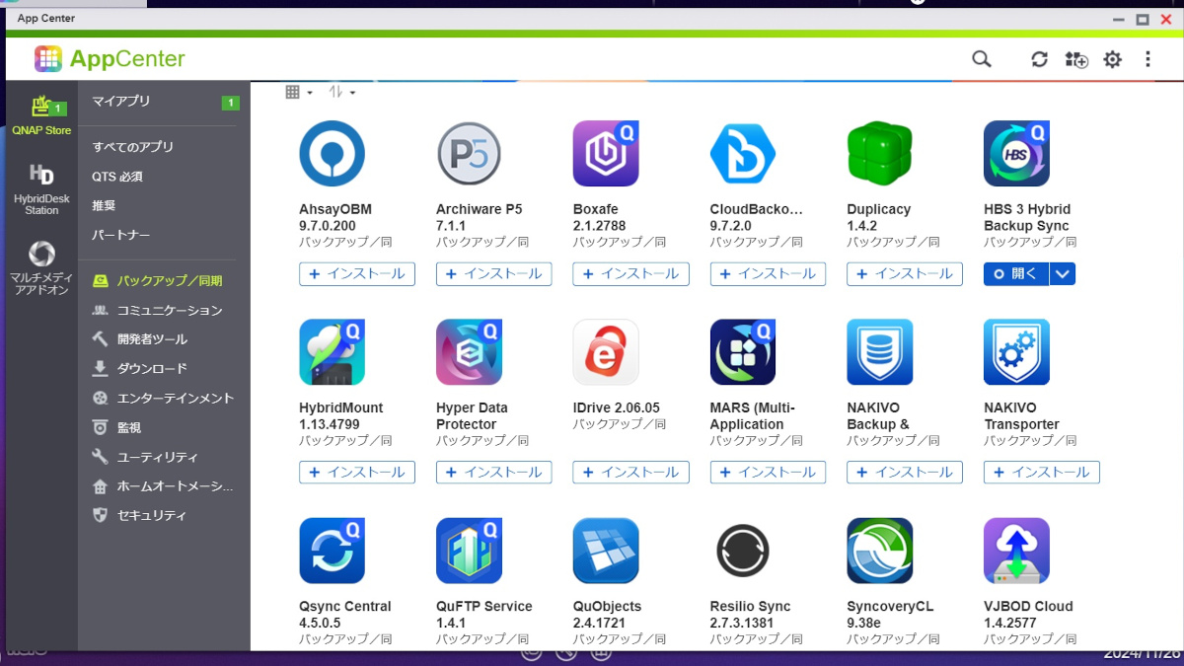1184x666 pixels.
Task: Open the Qsync Central app icon
Action: point(333,551)
